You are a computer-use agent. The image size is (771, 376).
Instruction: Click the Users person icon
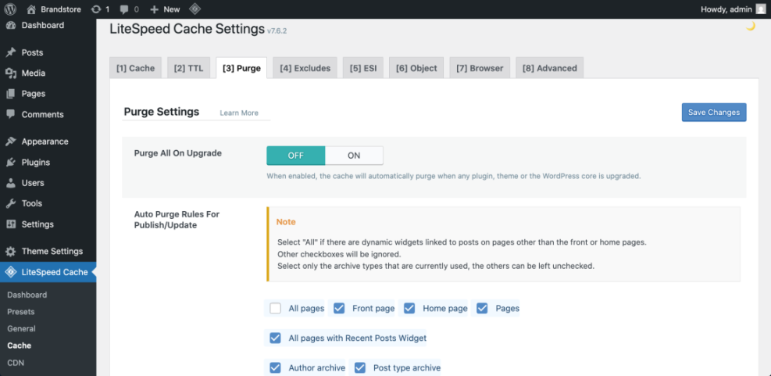[x=11, y=183]
